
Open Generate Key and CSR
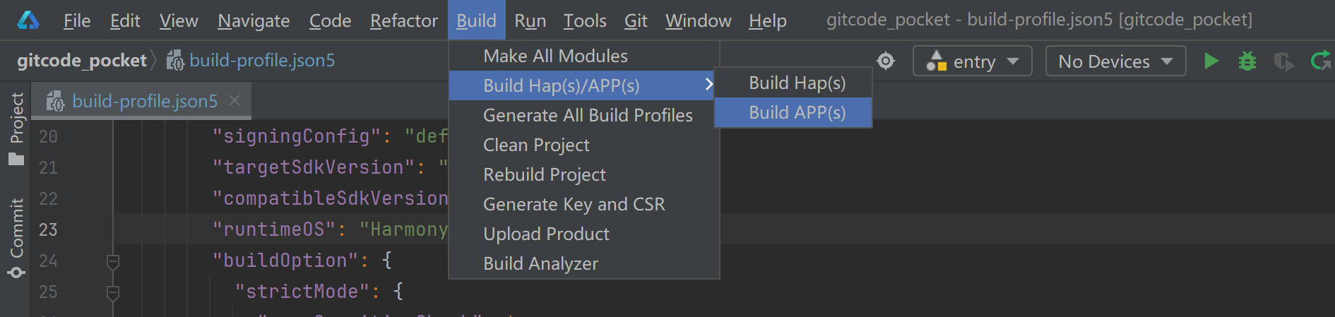pos(574,205)
